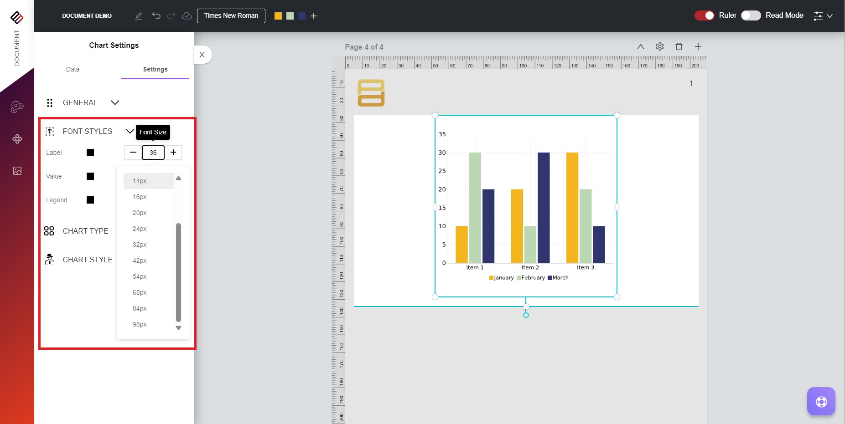Click the undo arrow icon
This screenshot has height=424, width=845.
[156, 16]
